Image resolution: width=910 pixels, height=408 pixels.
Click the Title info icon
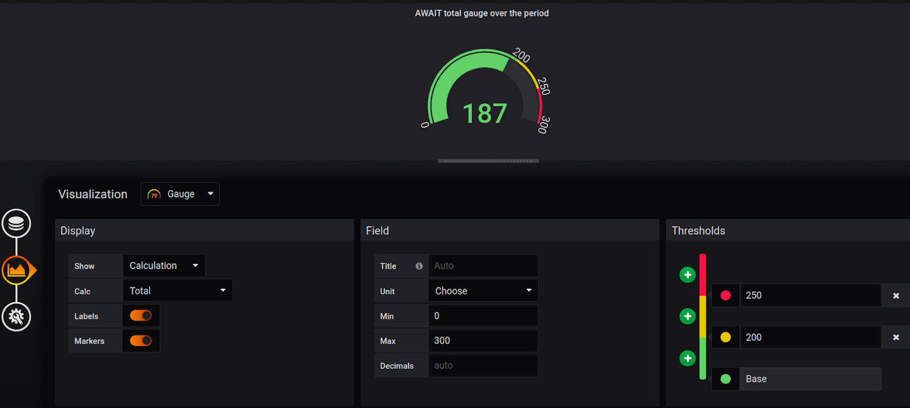(419, 266)
